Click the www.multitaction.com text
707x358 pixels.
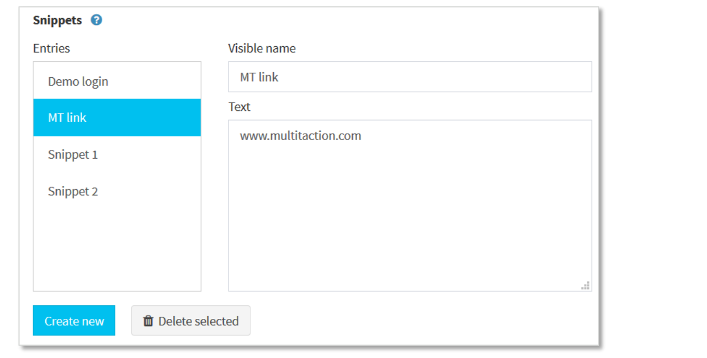pos(300,135)
